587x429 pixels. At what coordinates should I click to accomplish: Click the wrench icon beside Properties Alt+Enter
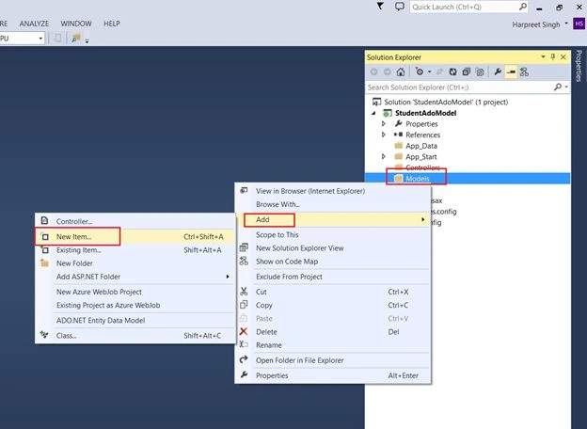click(x=244, y=375)
